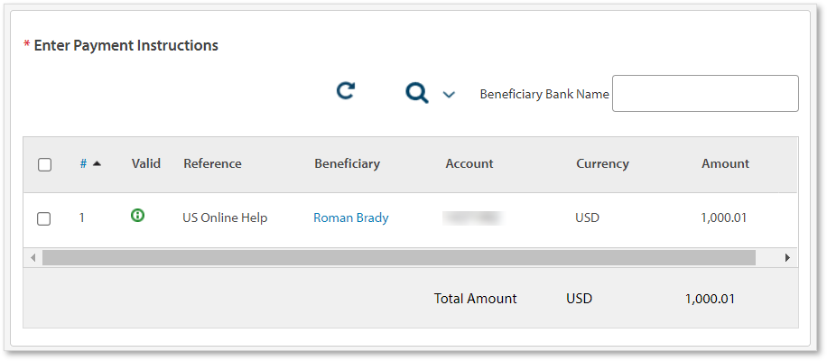Select the US Online Help reference cell
The height and width of the screenshot is (361, 827).
pyautogui.click(x=225, y=218)
